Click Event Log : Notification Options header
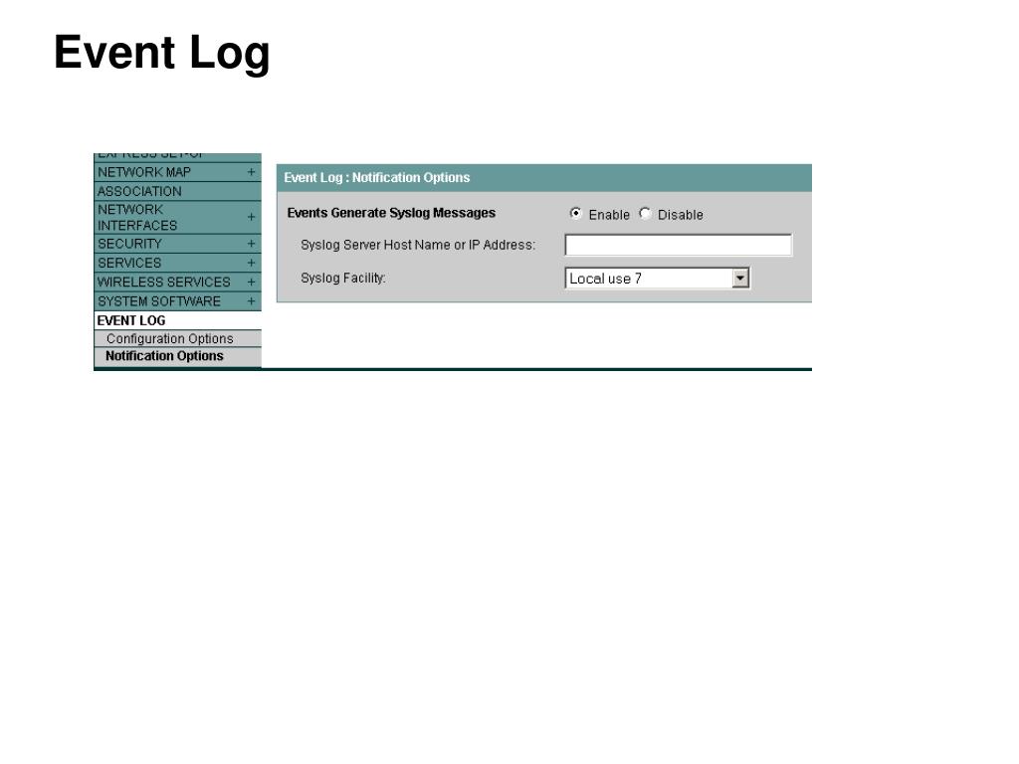The image size is (1019, 764). pyautogui.click(x=377, y=177)
